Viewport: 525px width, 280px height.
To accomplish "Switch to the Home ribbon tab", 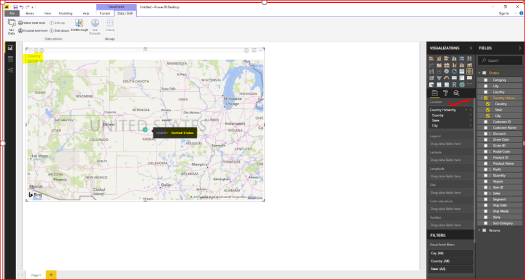I will click(30, 13).
